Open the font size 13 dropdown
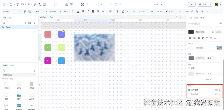The width and height of the screenshot is (224, 110). (66, 11)
